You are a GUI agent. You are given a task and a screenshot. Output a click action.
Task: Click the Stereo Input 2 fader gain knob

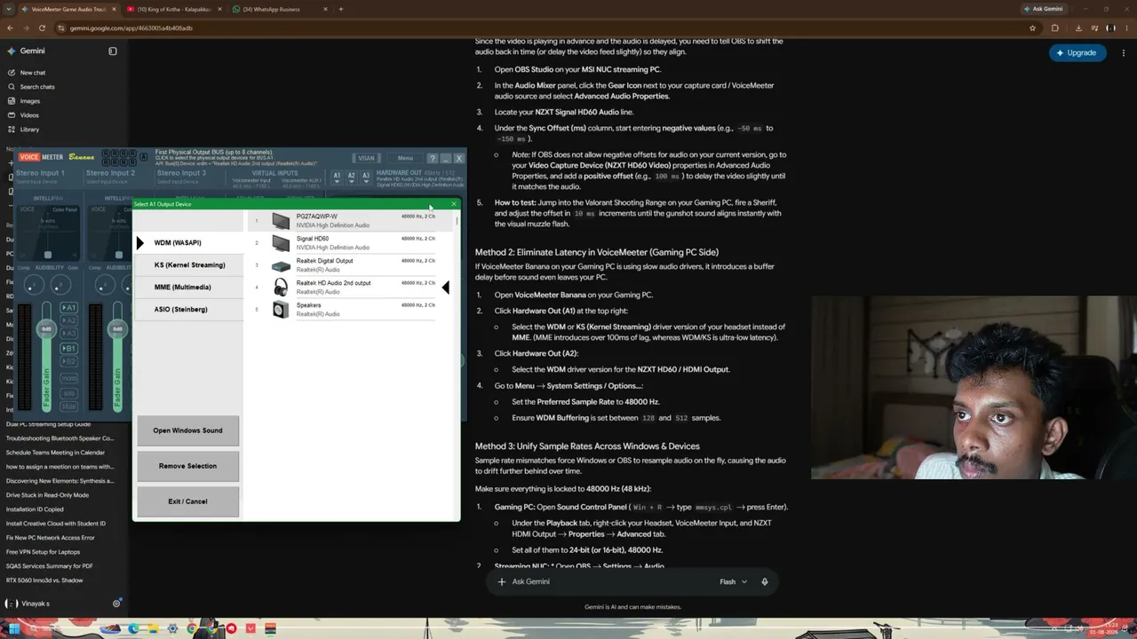(116, 329)
